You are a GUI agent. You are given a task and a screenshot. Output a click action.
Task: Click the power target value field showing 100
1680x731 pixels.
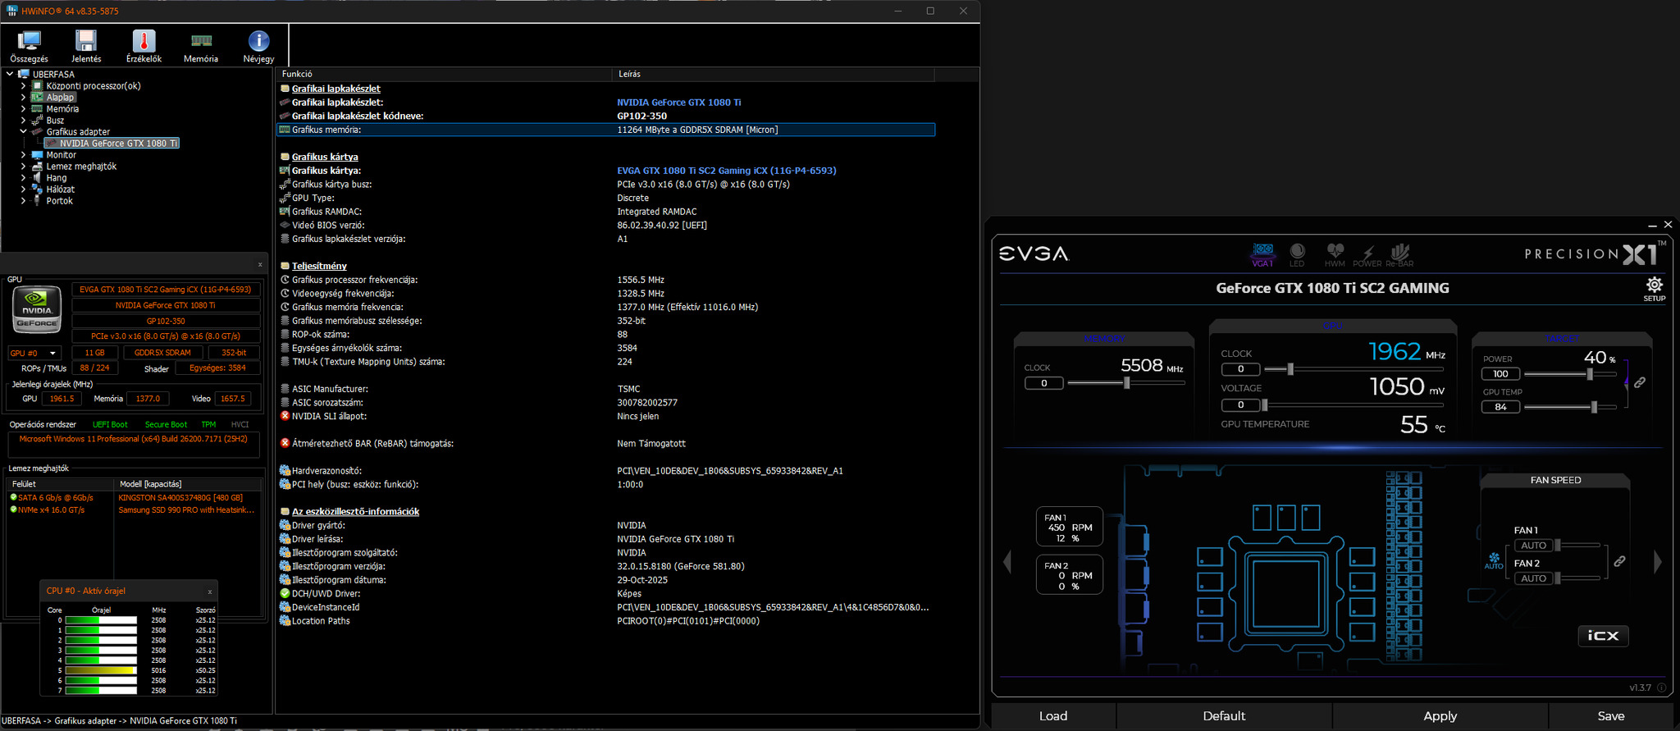1500,374
